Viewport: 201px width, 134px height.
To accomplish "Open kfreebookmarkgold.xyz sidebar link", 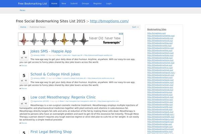I will coord(160,122).
